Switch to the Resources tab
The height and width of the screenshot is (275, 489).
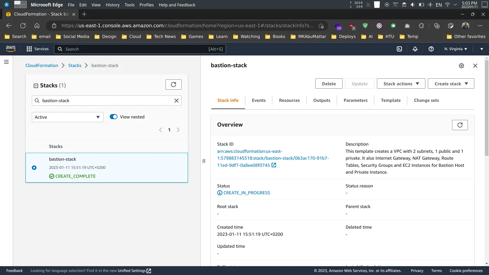click(x=290, y=100)
